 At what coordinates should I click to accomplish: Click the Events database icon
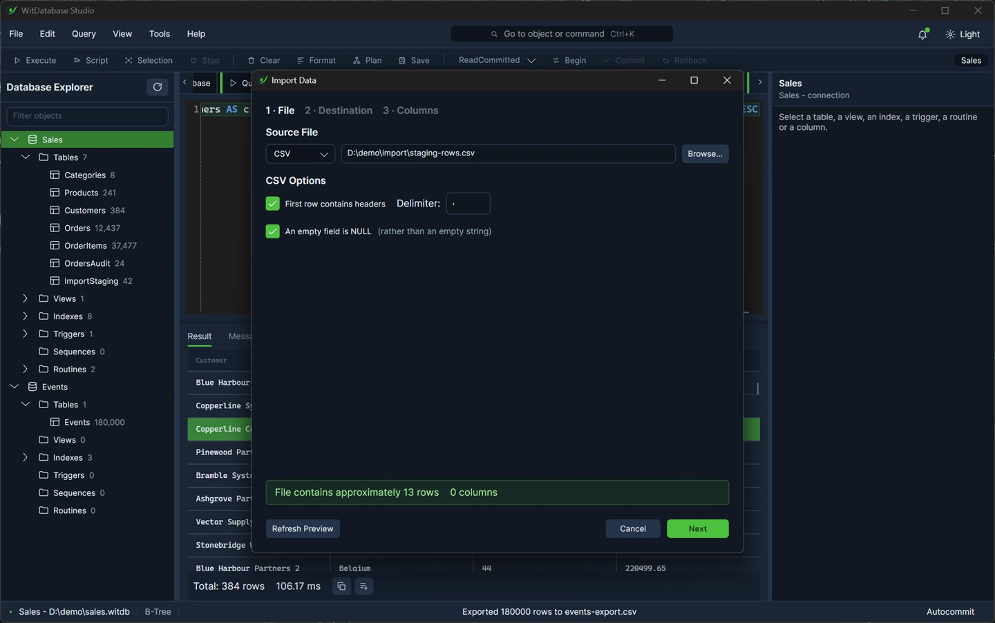pos(32,387)
